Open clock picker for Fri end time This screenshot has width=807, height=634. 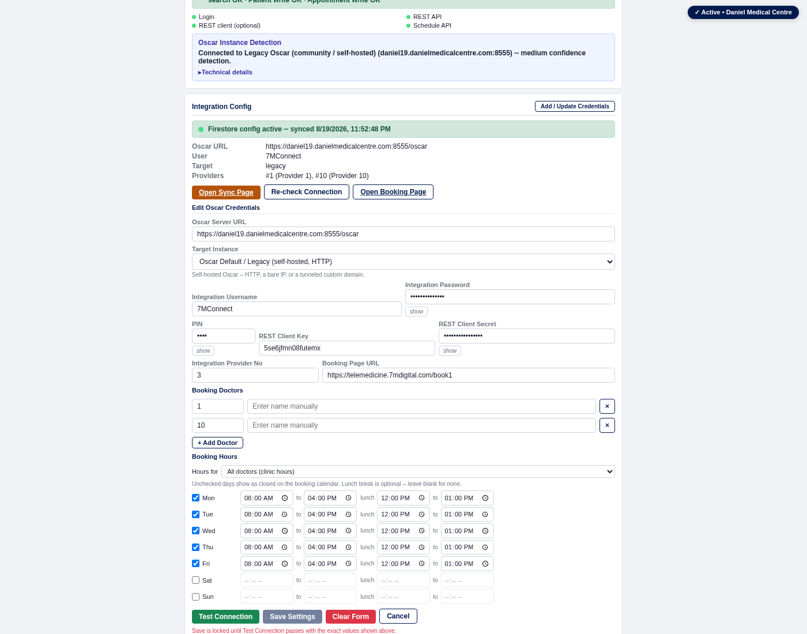(348, 564)
